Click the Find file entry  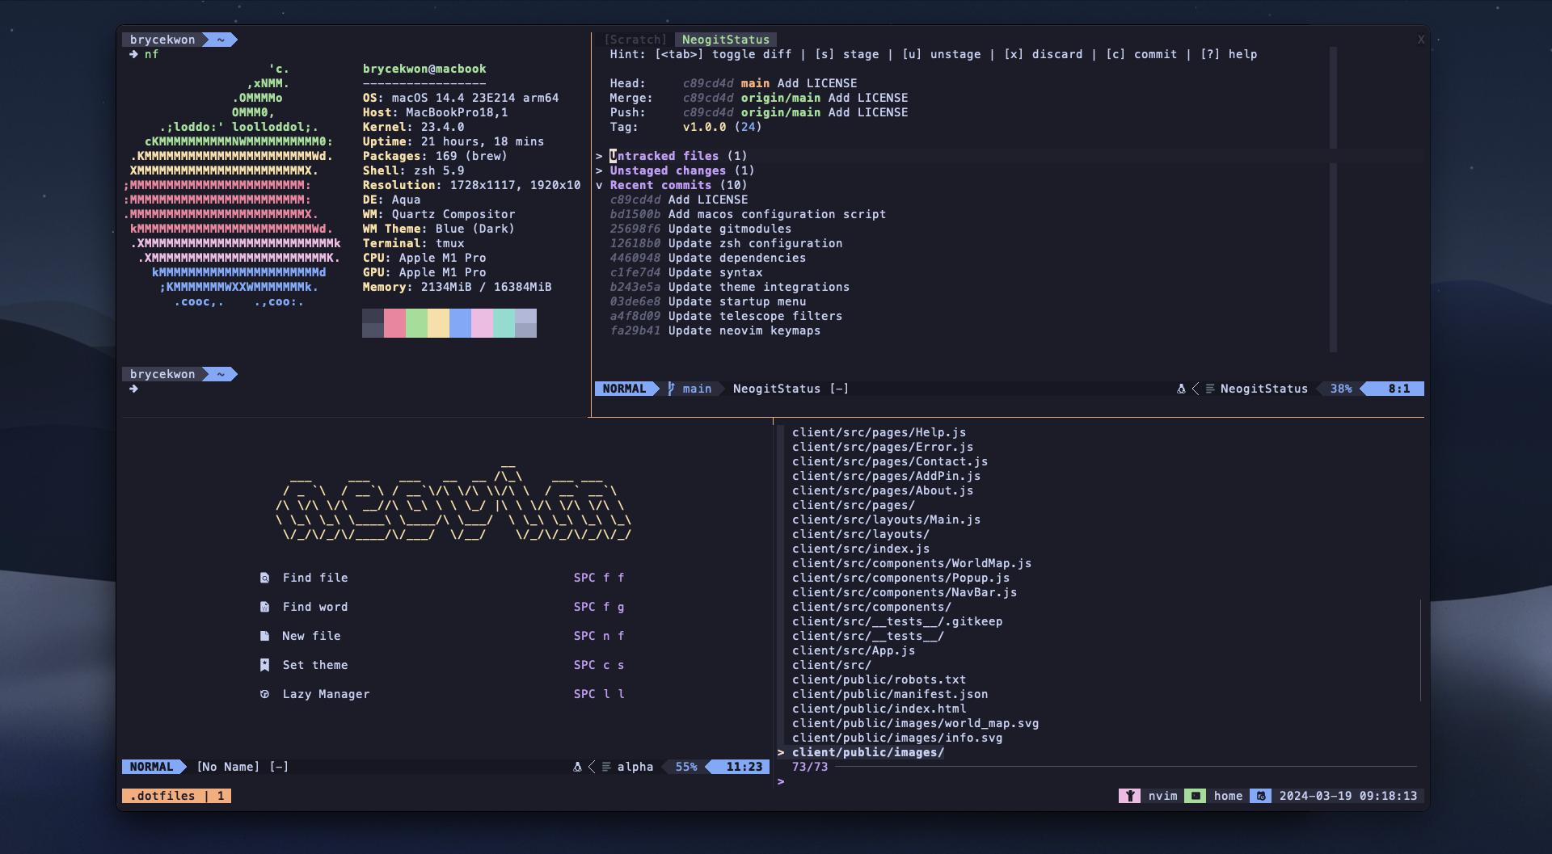click(315, 578)
